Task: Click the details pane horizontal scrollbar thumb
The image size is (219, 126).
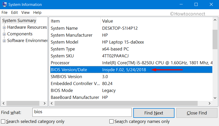Action: point(126,103)
